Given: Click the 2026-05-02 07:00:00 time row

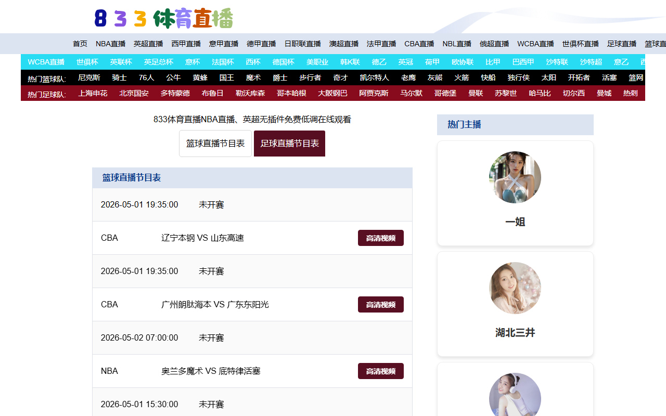Looking at the screenshot, I should pyautogui.click(x=252, y=338).
